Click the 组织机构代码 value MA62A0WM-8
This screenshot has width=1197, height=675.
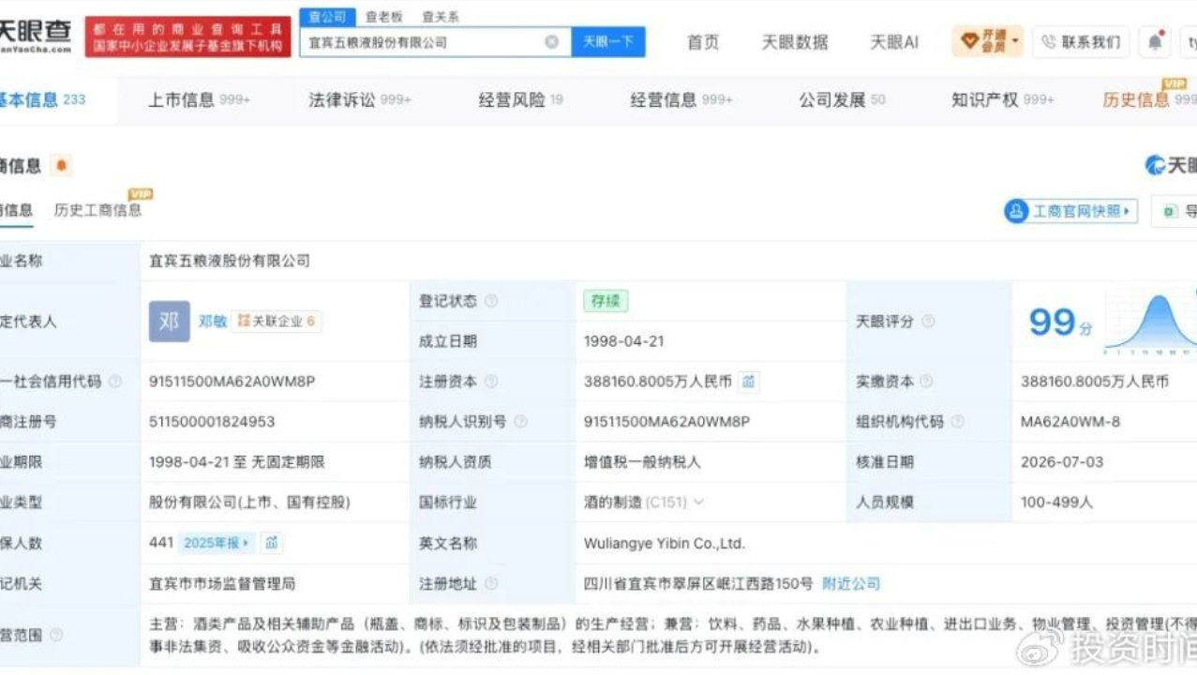click(1070, 422)
